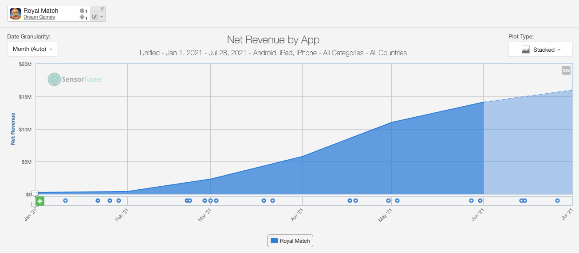The height and width of the screenshot is (253, 579).
Task: Click the $20M y-axis label
Action: point(25,64)
